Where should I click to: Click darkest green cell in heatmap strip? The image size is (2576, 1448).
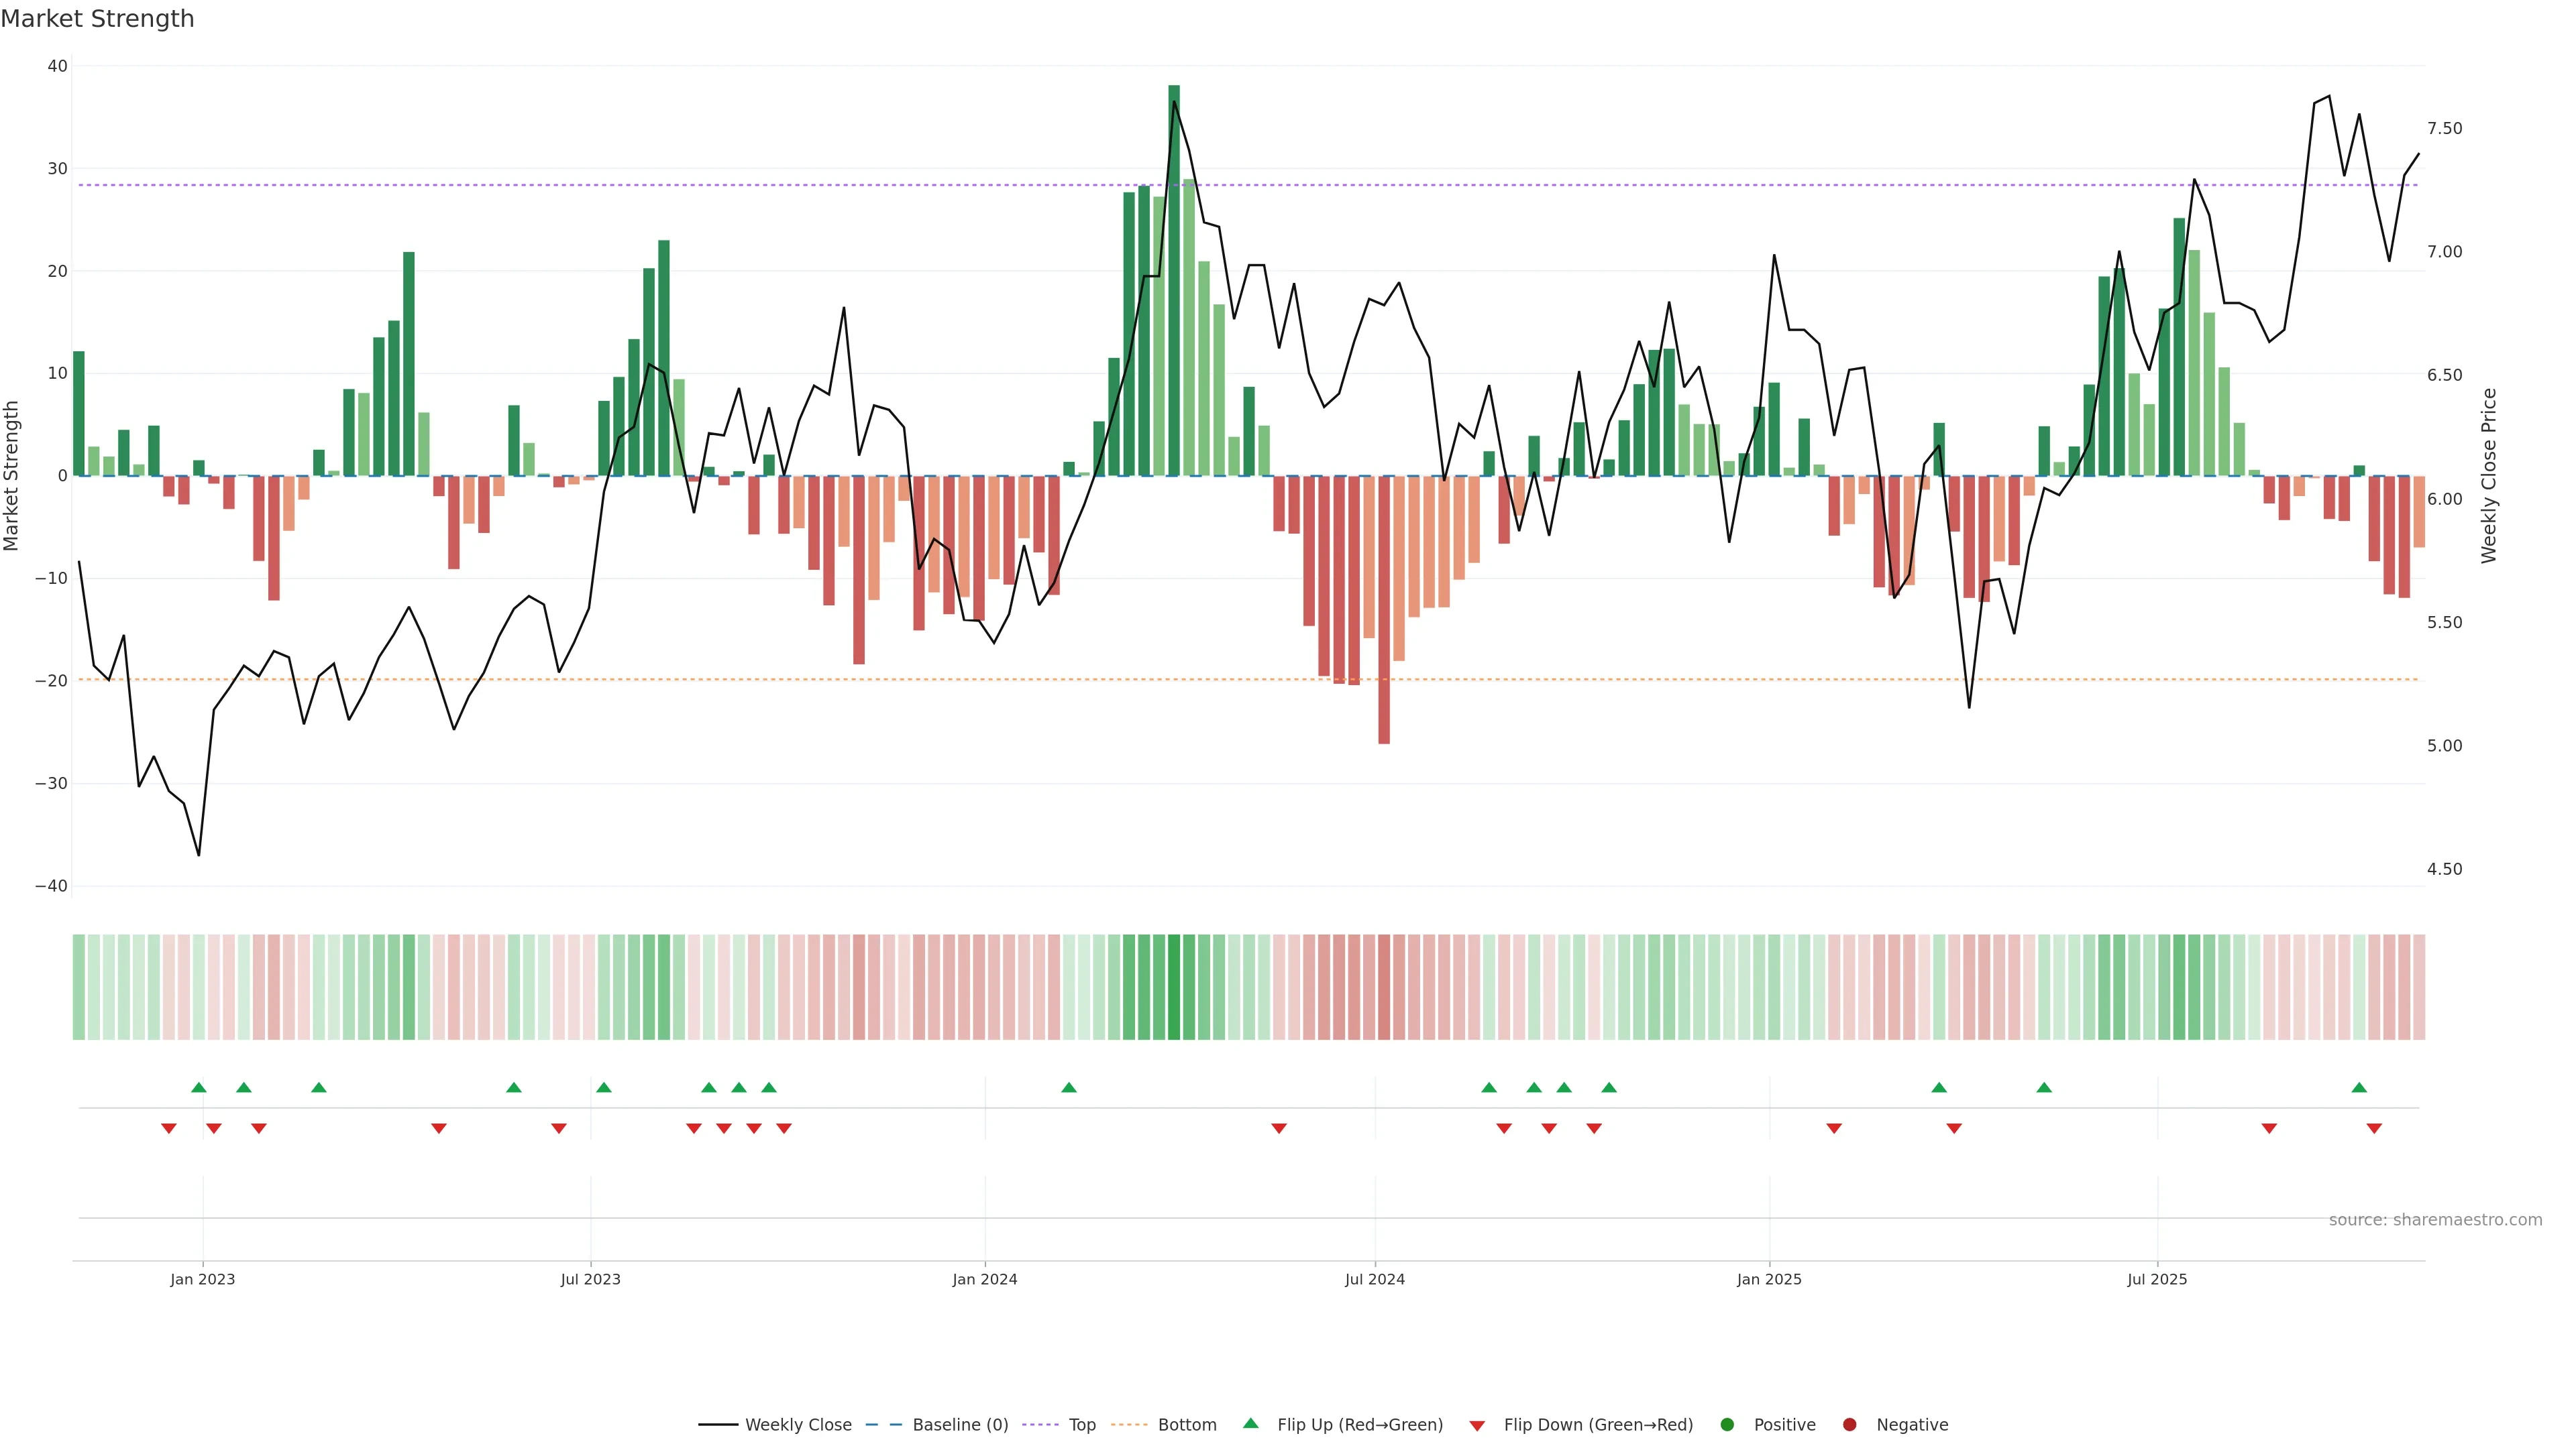[1173, 986]
